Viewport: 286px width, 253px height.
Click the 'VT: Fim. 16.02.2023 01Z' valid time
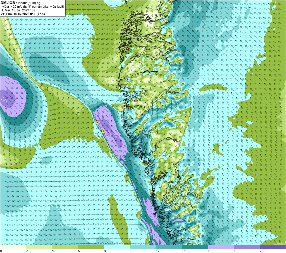18,14
